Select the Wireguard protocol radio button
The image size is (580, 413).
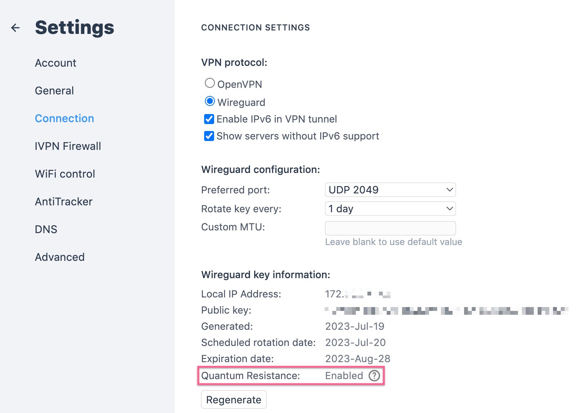[x=210, y=101]
